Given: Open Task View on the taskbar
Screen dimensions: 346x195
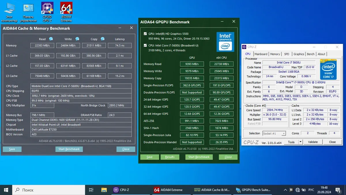Looking at the screenshot, I should point(91,190).
